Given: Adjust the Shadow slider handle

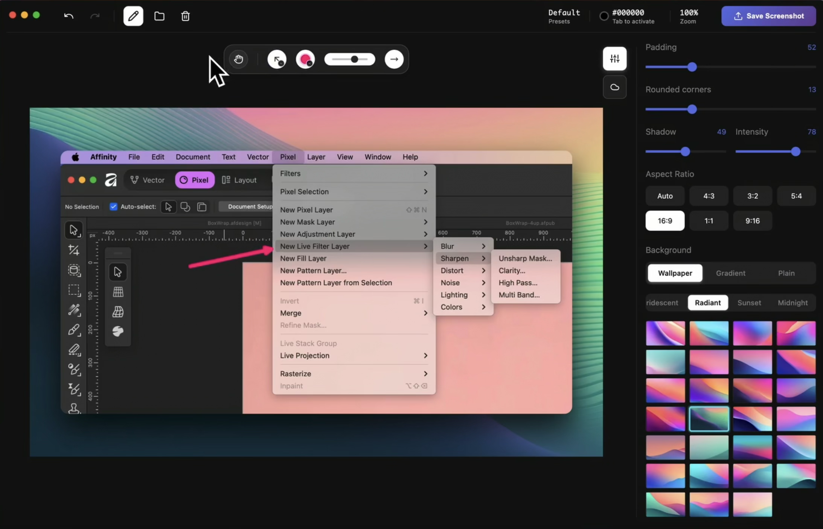Looking at the screenshot, I should click(685, 152).
